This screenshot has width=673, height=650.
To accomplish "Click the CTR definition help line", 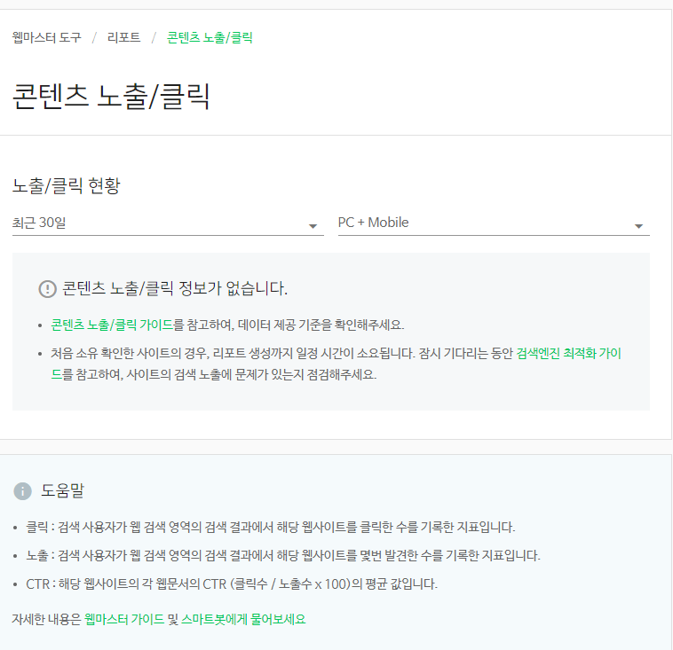I will [x=232, y=584].
